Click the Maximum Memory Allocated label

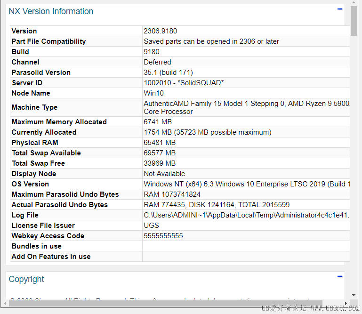coord(59,122)
